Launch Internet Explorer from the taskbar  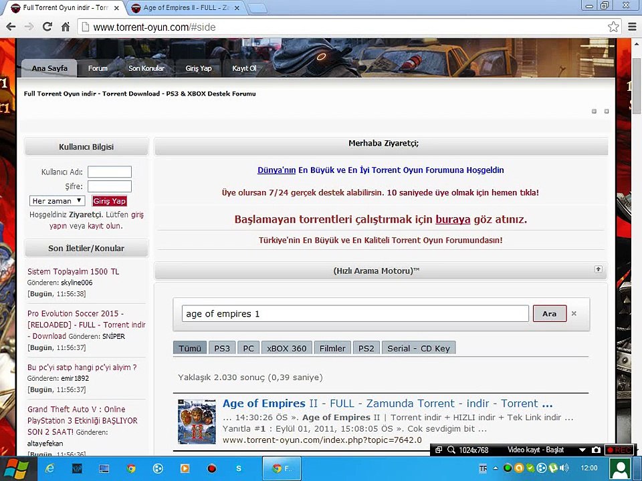pyautogui.click(x=50, y=469)
